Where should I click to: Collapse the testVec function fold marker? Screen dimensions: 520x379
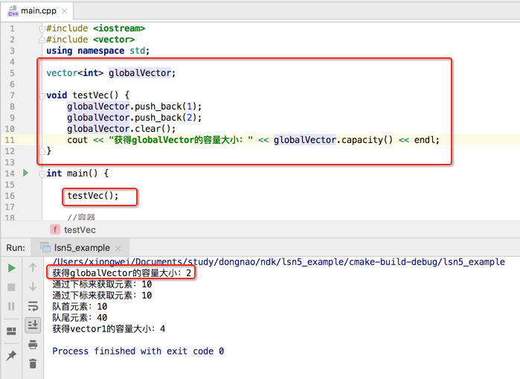pyautogui.click(x=42, y=96)
